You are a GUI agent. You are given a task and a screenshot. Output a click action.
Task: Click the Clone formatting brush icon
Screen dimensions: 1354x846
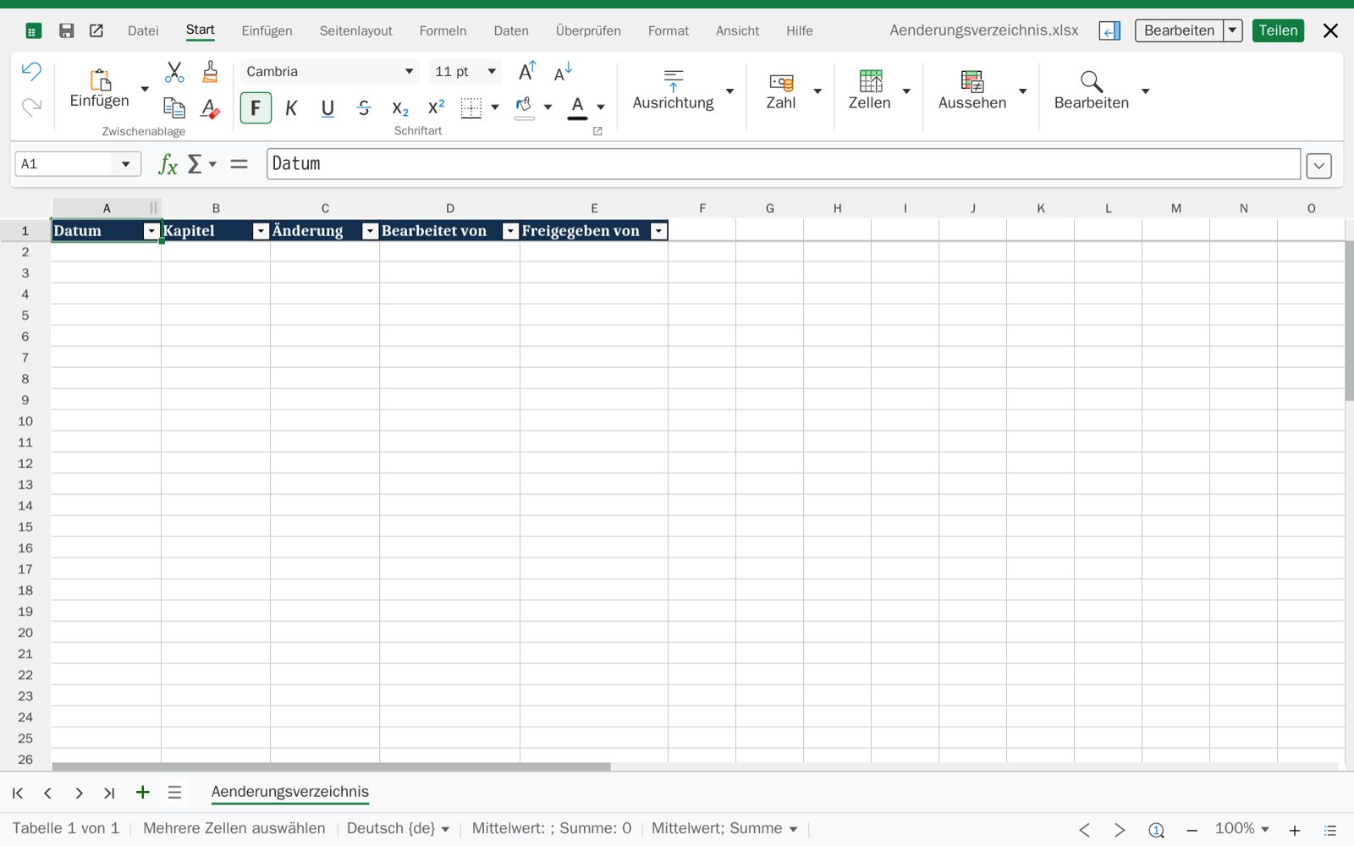(x=210, y=72)
